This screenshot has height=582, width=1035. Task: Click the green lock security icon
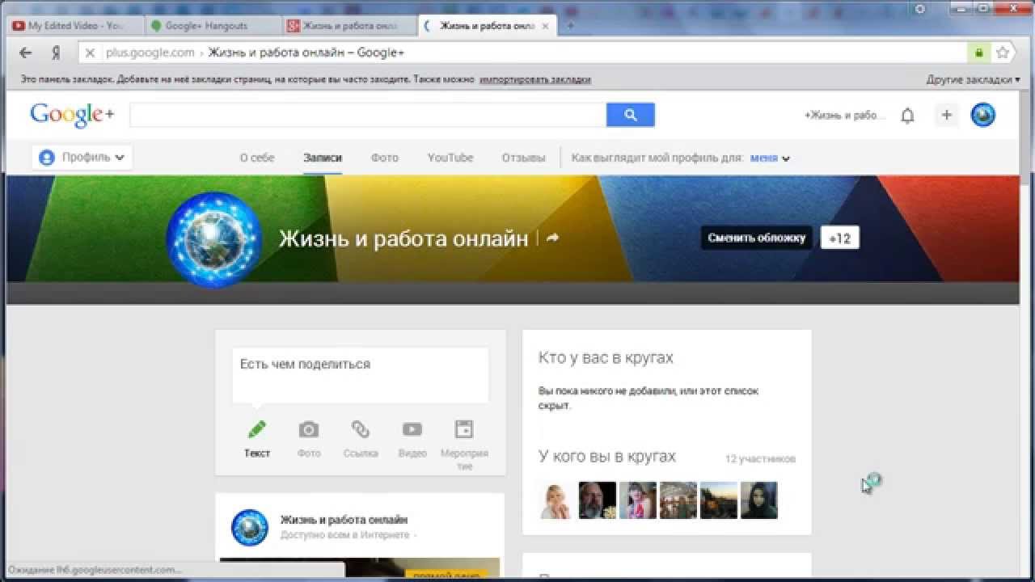click(979, 53)
